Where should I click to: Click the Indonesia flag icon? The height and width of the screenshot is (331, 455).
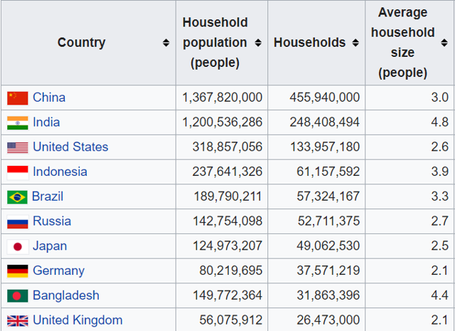click(x=18, y=172)
